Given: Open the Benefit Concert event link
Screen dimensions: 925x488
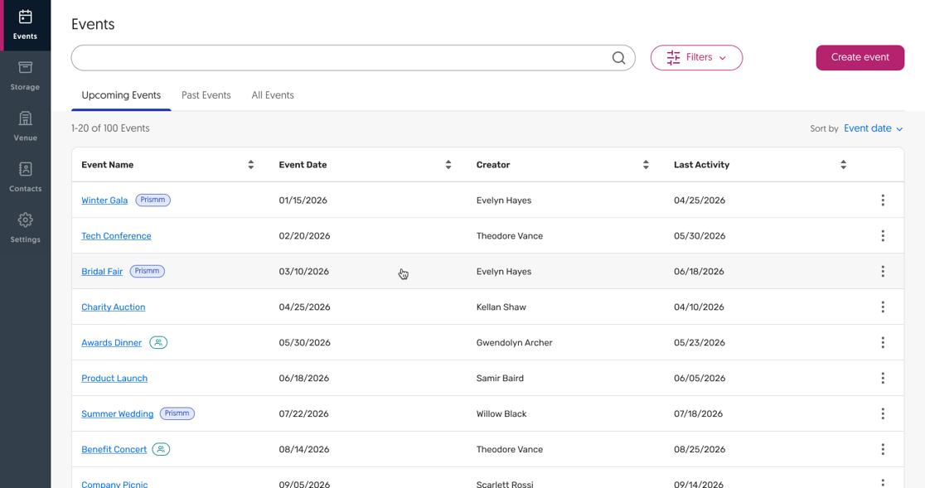Looking at the screenshot, I should 114,449.
